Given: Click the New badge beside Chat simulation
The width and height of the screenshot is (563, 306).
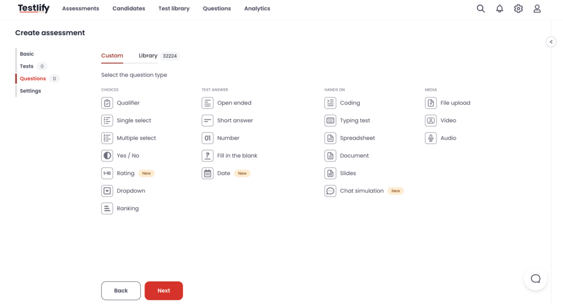Looking at the screenshot, I should (x=396, y=191).
